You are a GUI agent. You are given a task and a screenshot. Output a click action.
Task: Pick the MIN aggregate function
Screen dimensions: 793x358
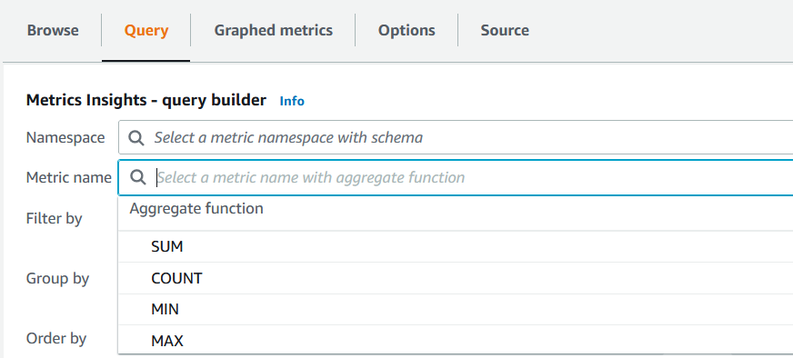(456, 309)
